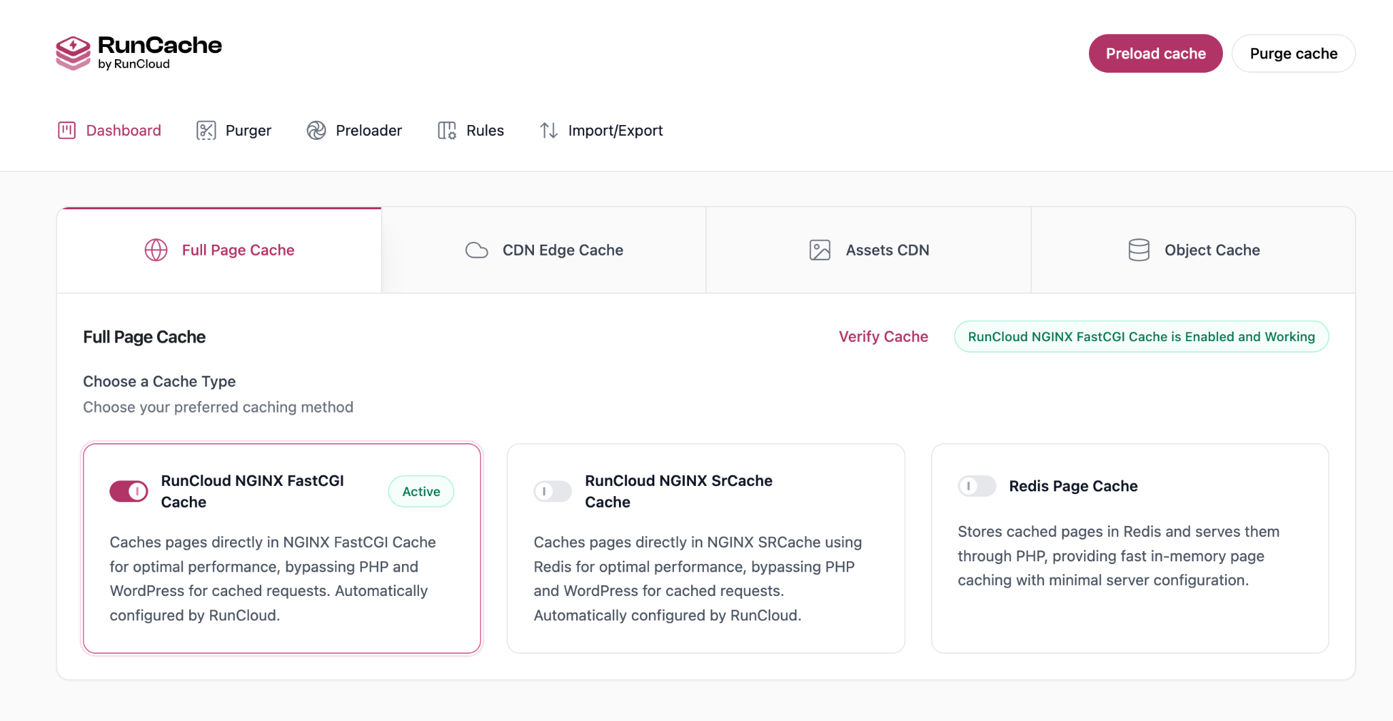Click the Verify Cache link

click(883, 336)
